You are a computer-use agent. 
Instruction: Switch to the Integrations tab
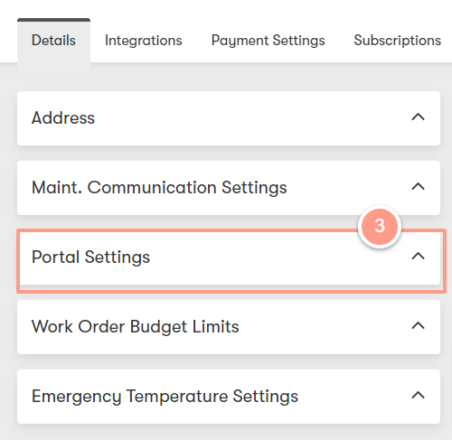(x=144, y=41)
